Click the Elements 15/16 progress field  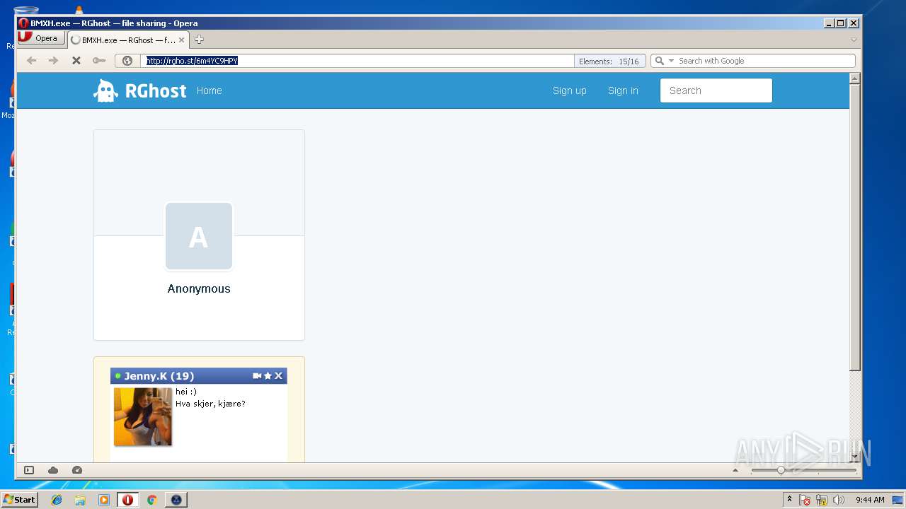point(609,62)
